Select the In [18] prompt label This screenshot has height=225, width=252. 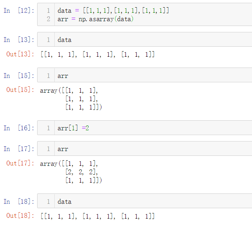[19, 201]
